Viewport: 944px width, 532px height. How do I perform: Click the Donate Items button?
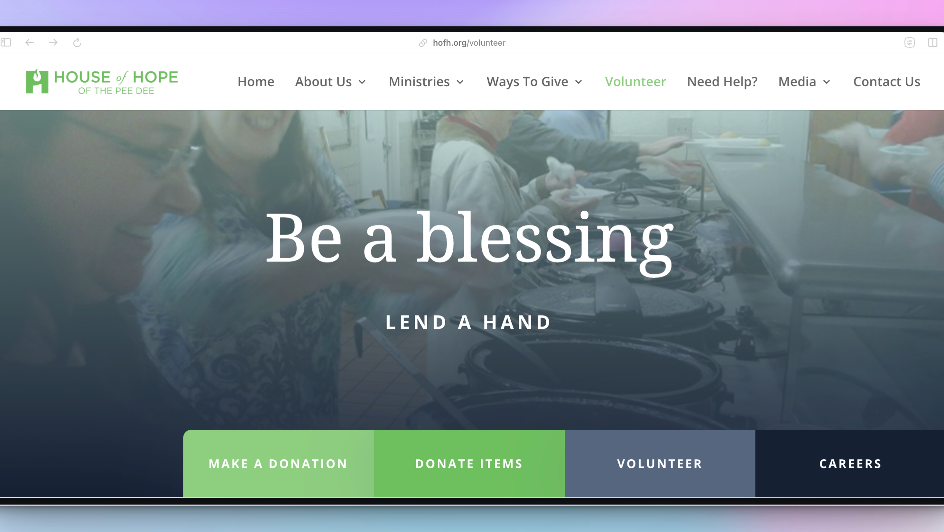coord(469,463)
